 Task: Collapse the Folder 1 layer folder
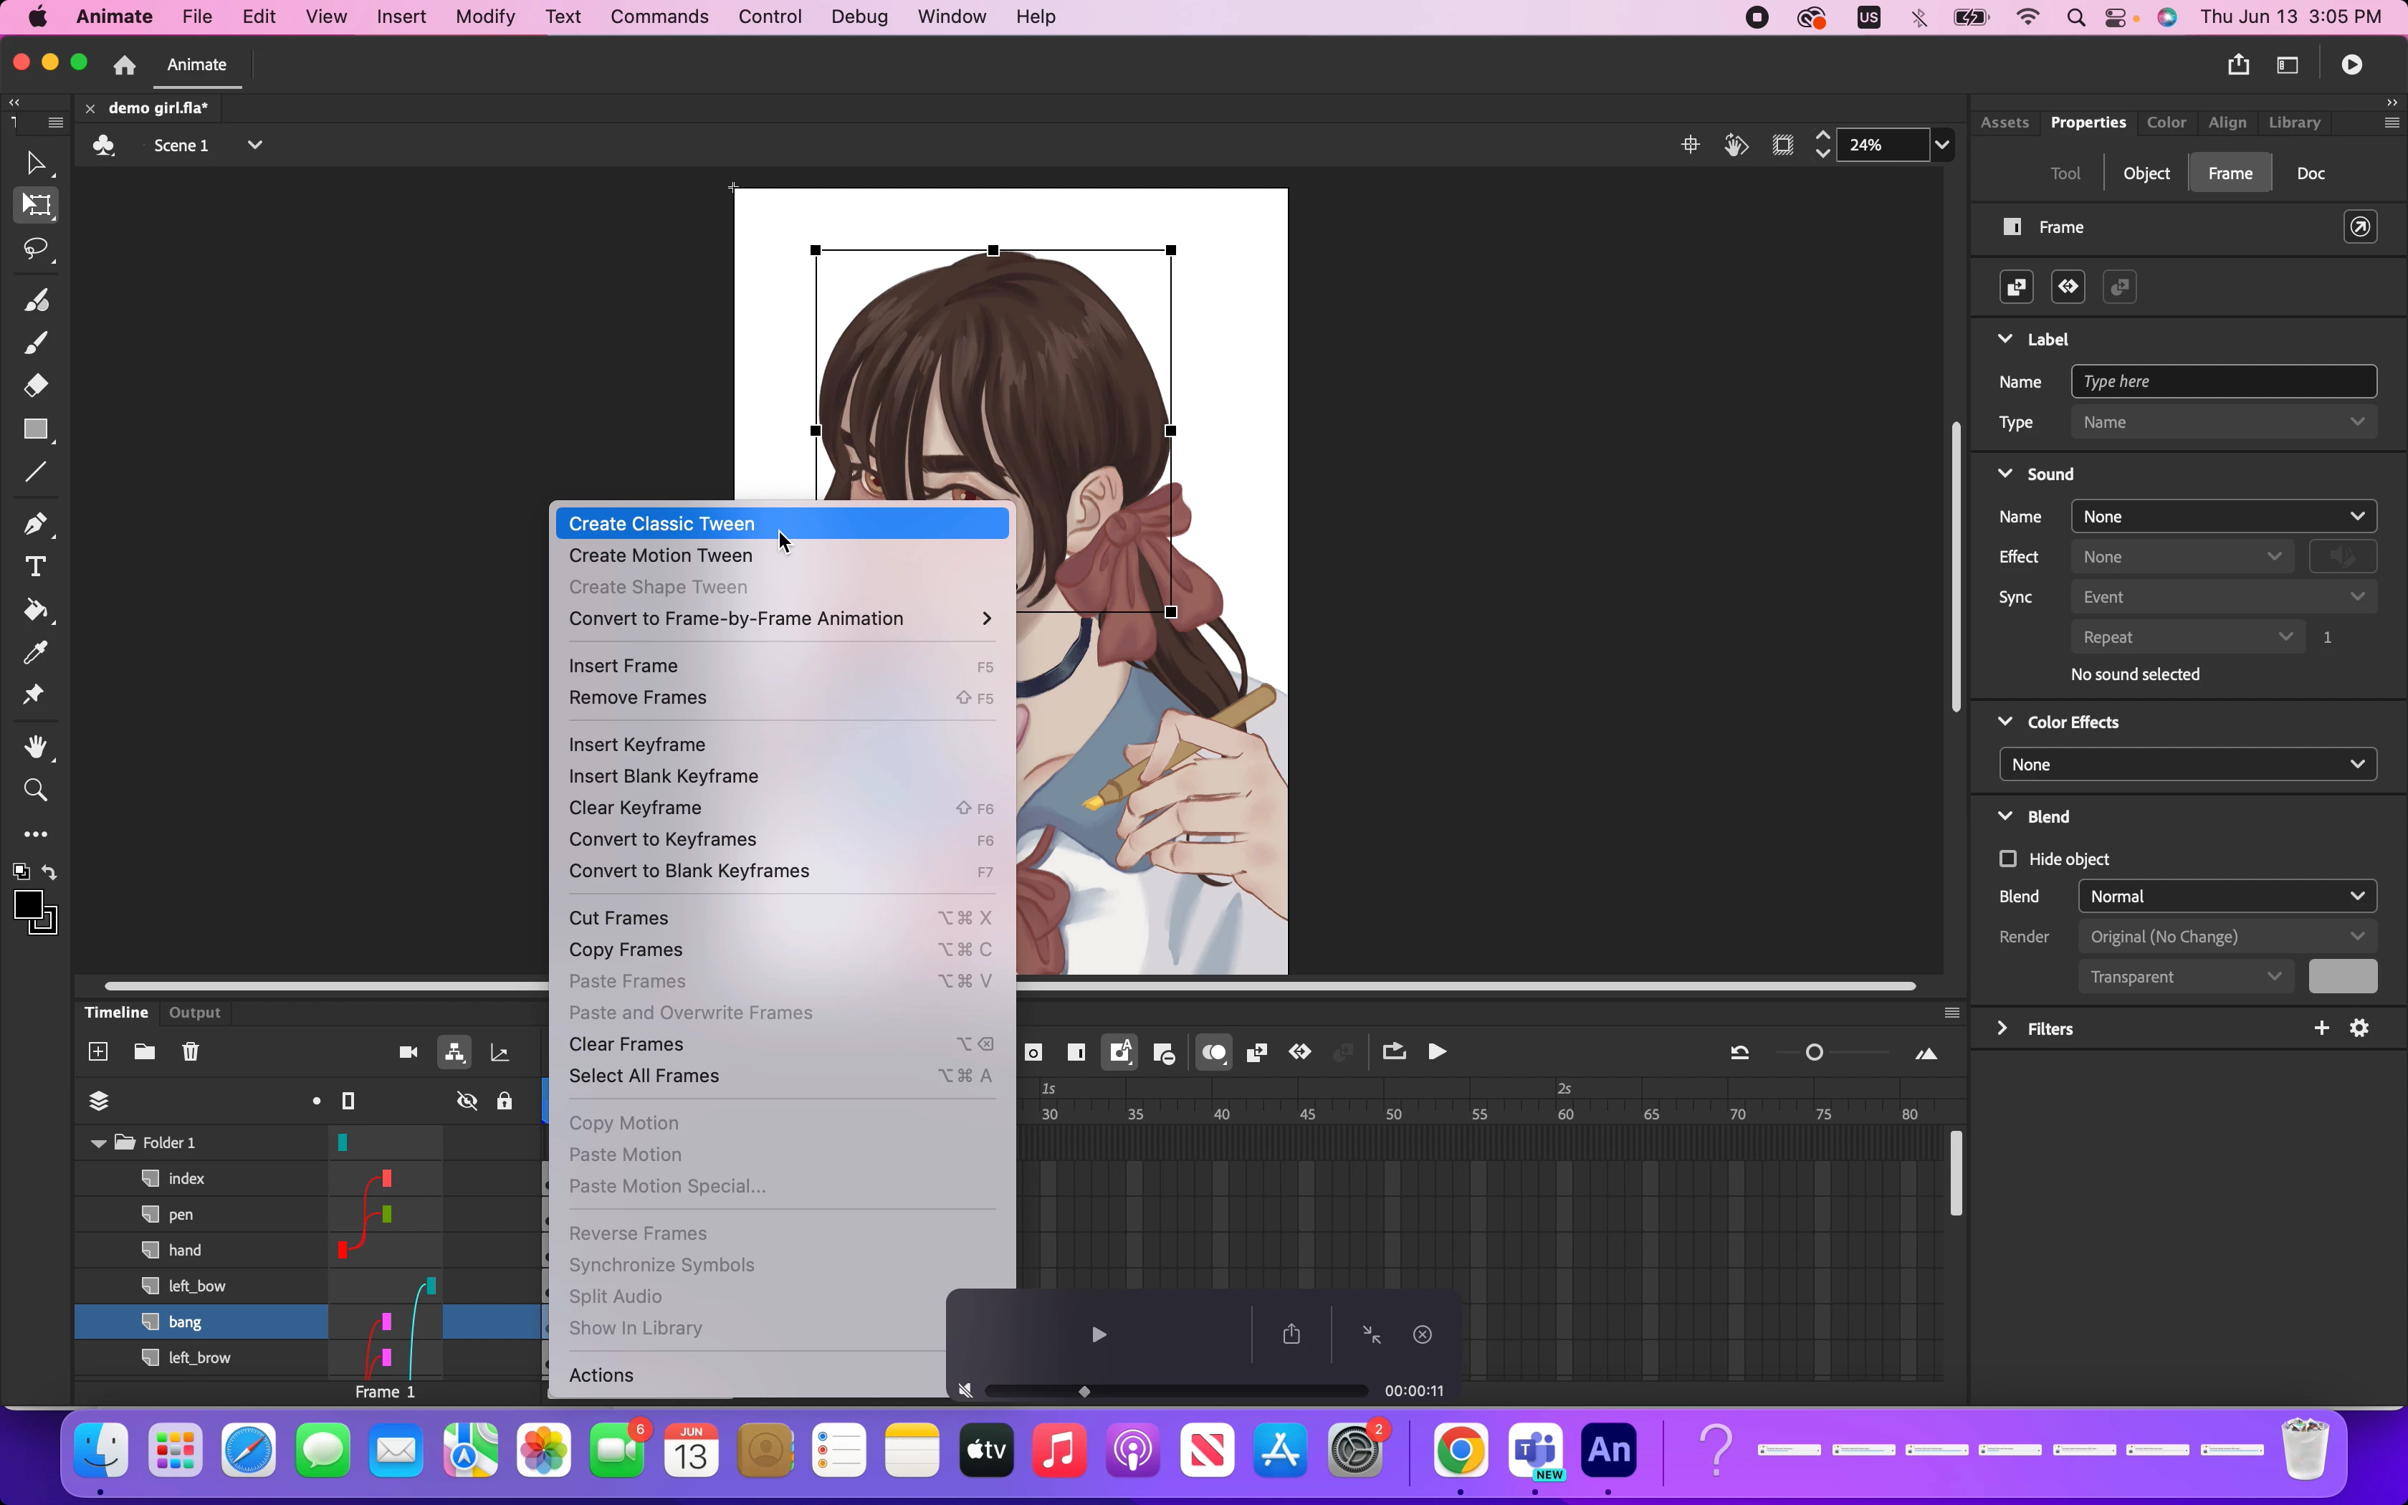click(98, 1142)
